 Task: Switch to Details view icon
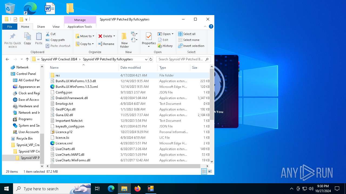click(204, 171)
